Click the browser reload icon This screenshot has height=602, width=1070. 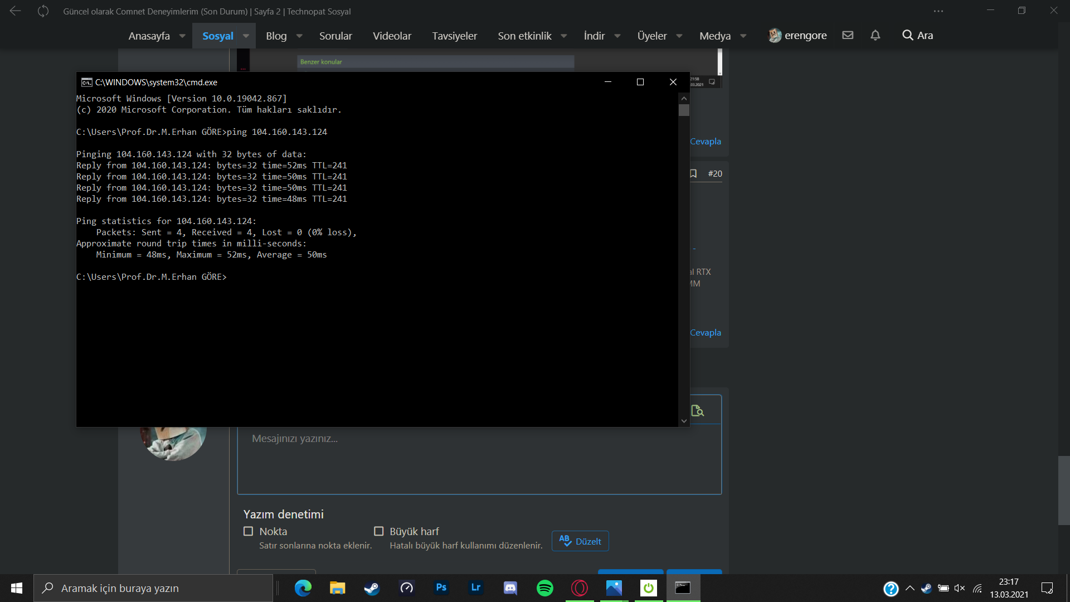[x=43, y=11]
